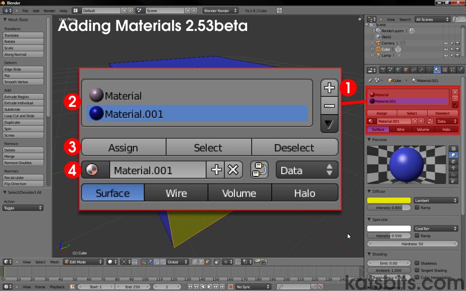Select the hair strands preview type
Screen dimensions: 466x291
(454, 175)
